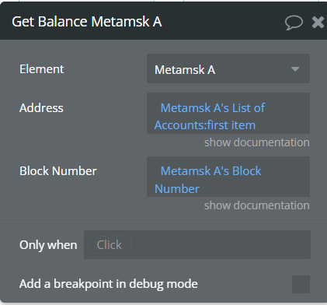
Task: Click the Add a breakpoint in debug mode label
Action: [x=109, y=284]
